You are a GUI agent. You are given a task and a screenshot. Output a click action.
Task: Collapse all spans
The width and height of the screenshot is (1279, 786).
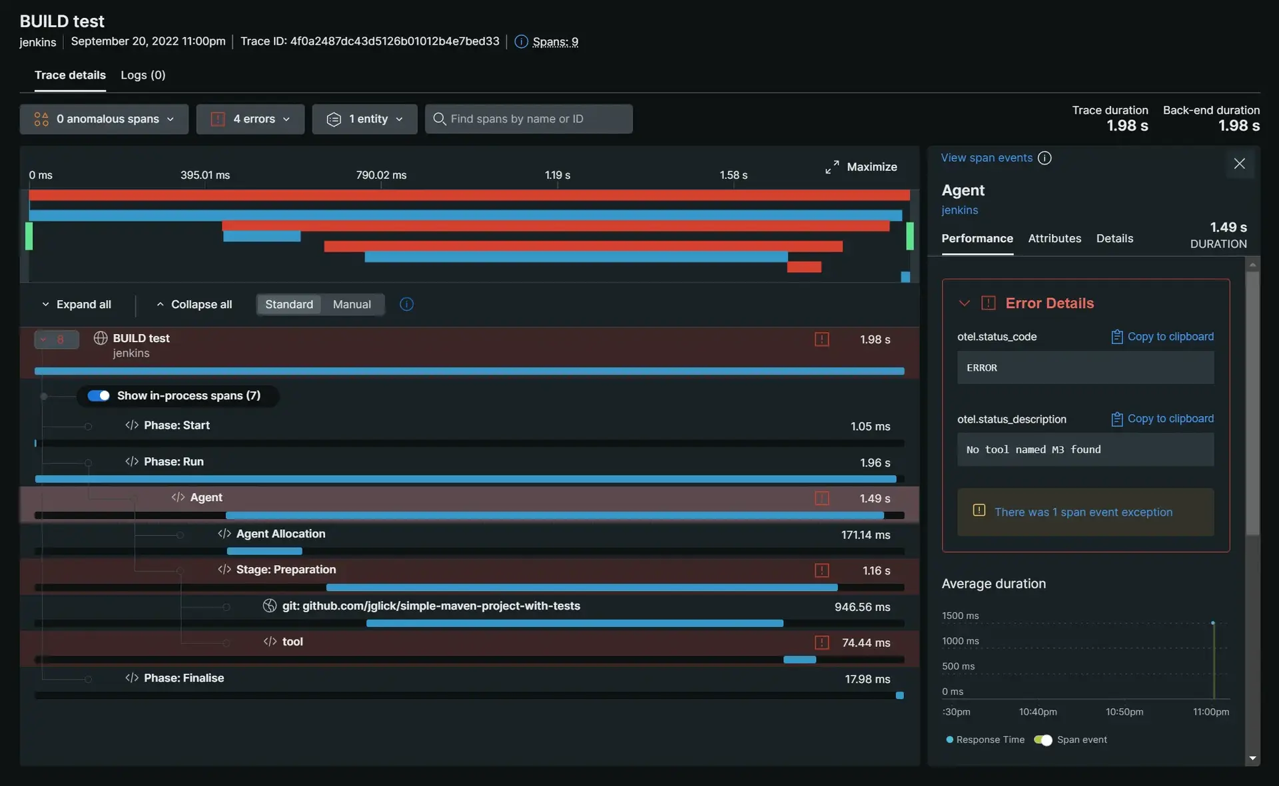click(194, 304)
